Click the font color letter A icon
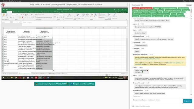Viewport: 194px width, 109px height. pos(22,17)
